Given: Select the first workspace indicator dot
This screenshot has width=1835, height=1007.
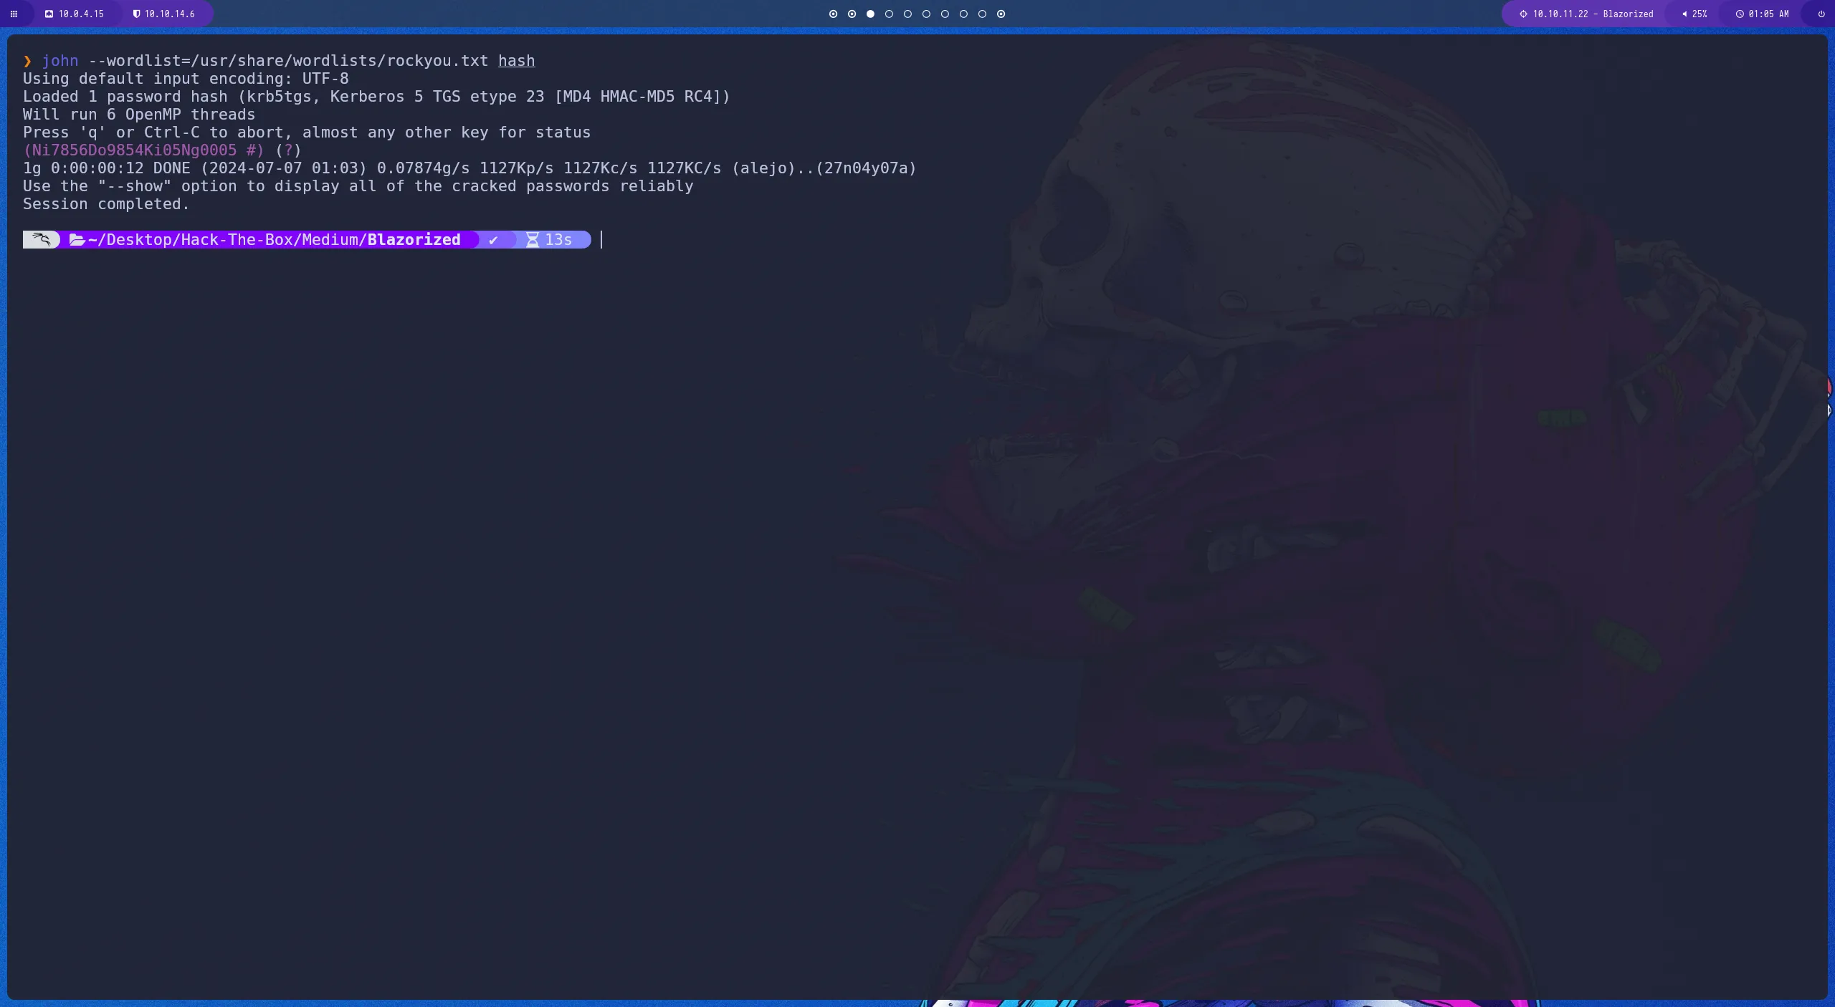Looking at the screenshot, I should (x=832, y=14).
